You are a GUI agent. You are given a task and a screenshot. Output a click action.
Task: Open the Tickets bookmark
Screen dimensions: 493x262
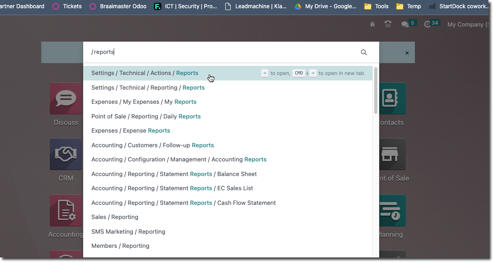(67, 6)
